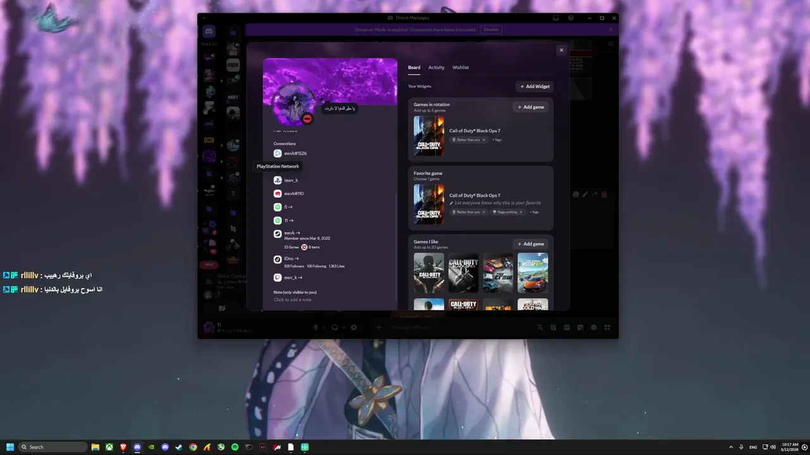Image resolution: width=810 pixels, height=455 pixels.
Task: Click the Spotify icon beside 11
Action: pos(277,221)
